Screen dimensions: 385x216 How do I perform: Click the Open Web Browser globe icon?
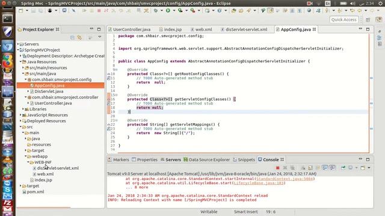coord(309,11)
